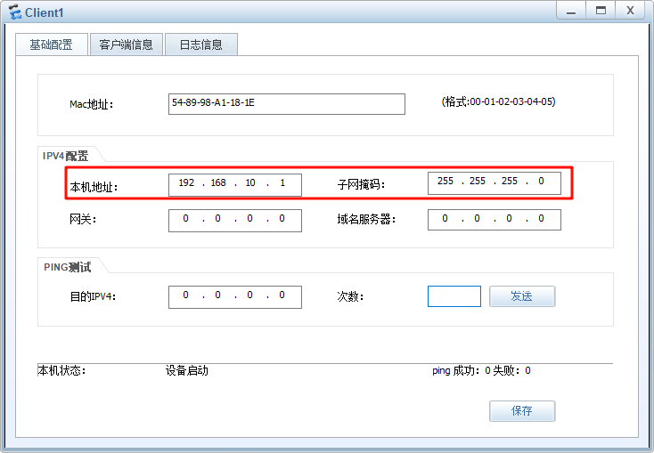Click the Mac地址 input field

tap(287, 104)
